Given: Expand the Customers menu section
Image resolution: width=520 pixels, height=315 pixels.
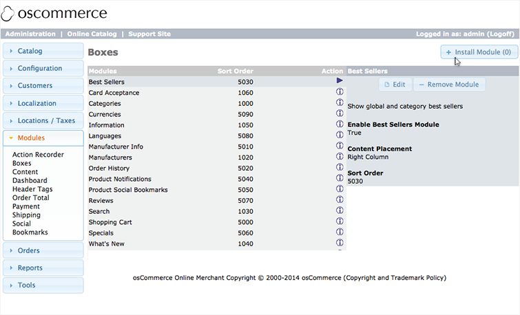Looking at the screenshot, I should tap(43, 85).
